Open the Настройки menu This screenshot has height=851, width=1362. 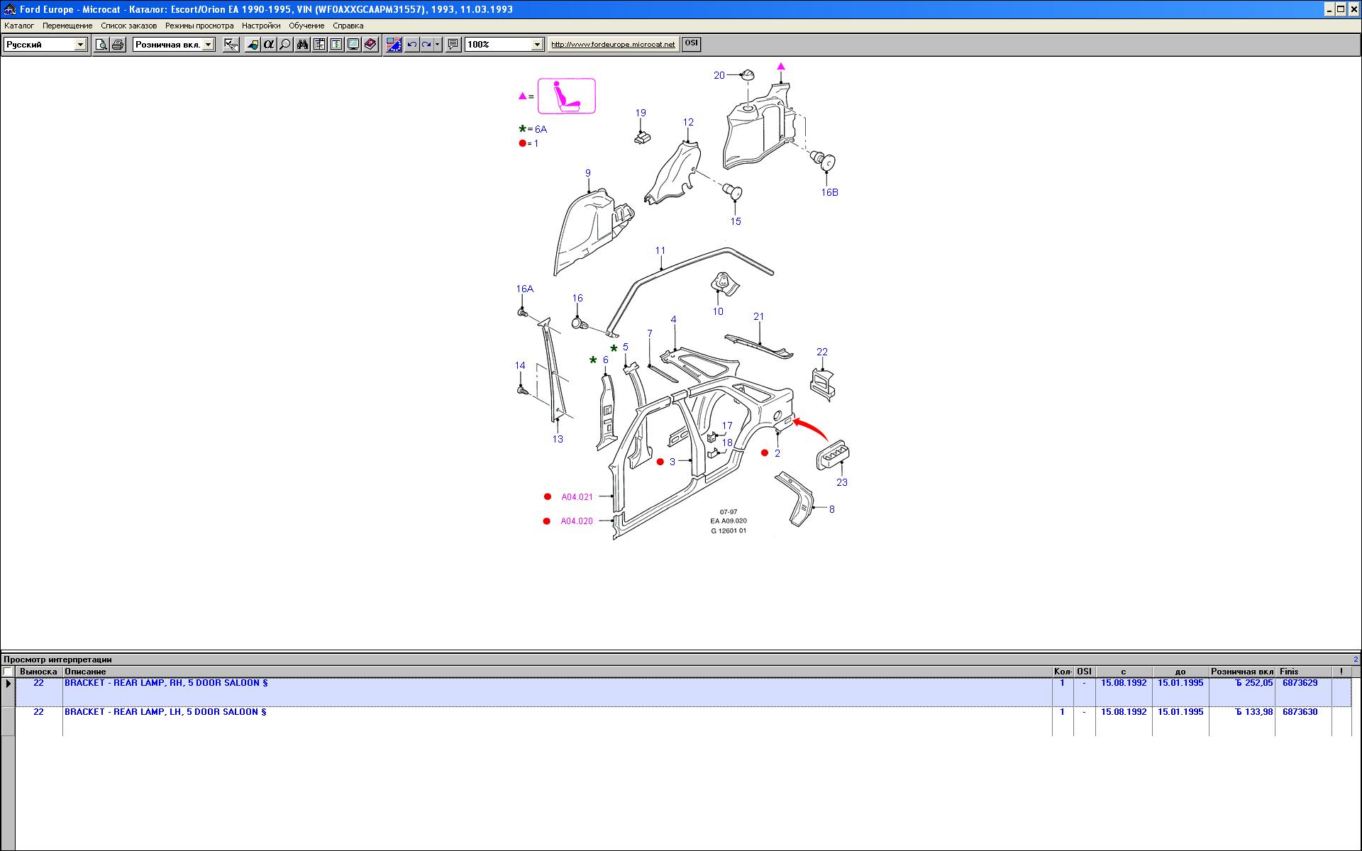point(260,26)
